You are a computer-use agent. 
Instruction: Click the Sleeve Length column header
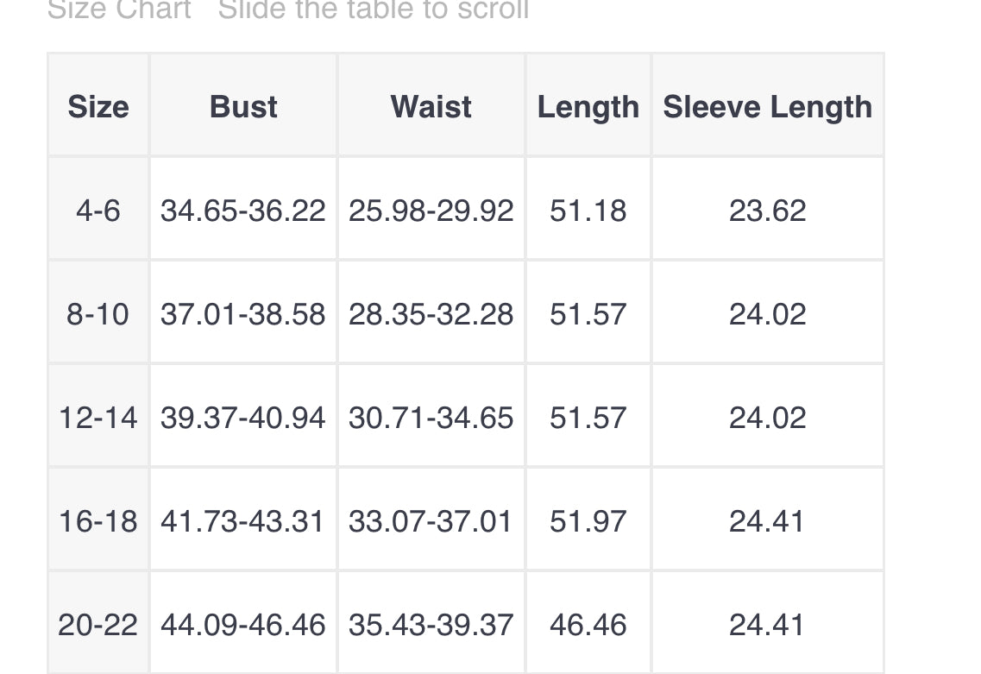click(x=767, y=107)
